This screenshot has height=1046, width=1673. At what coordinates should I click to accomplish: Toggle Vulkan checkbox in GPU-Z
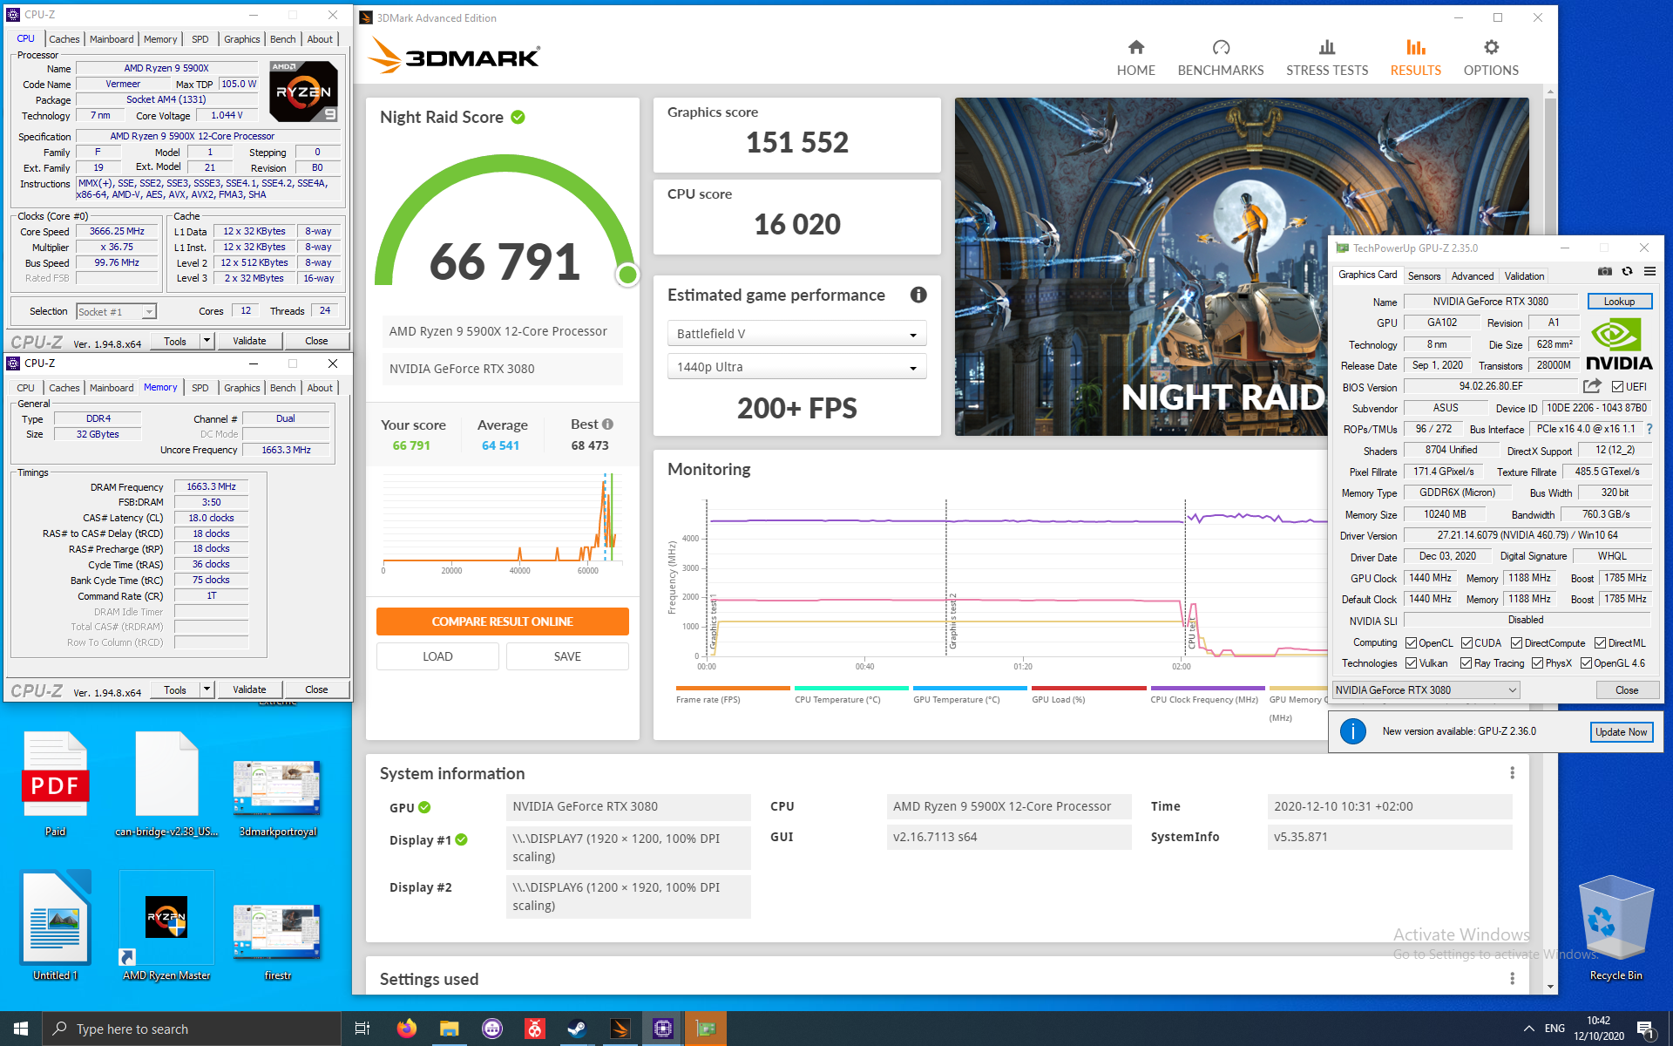click(1411, 663)
